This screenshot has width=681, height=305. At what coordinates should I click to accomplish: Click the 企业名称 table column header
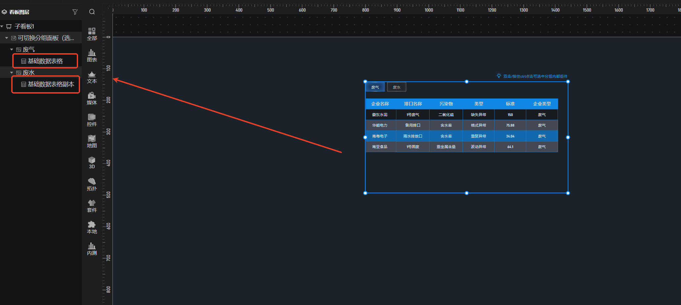(380, 104)
